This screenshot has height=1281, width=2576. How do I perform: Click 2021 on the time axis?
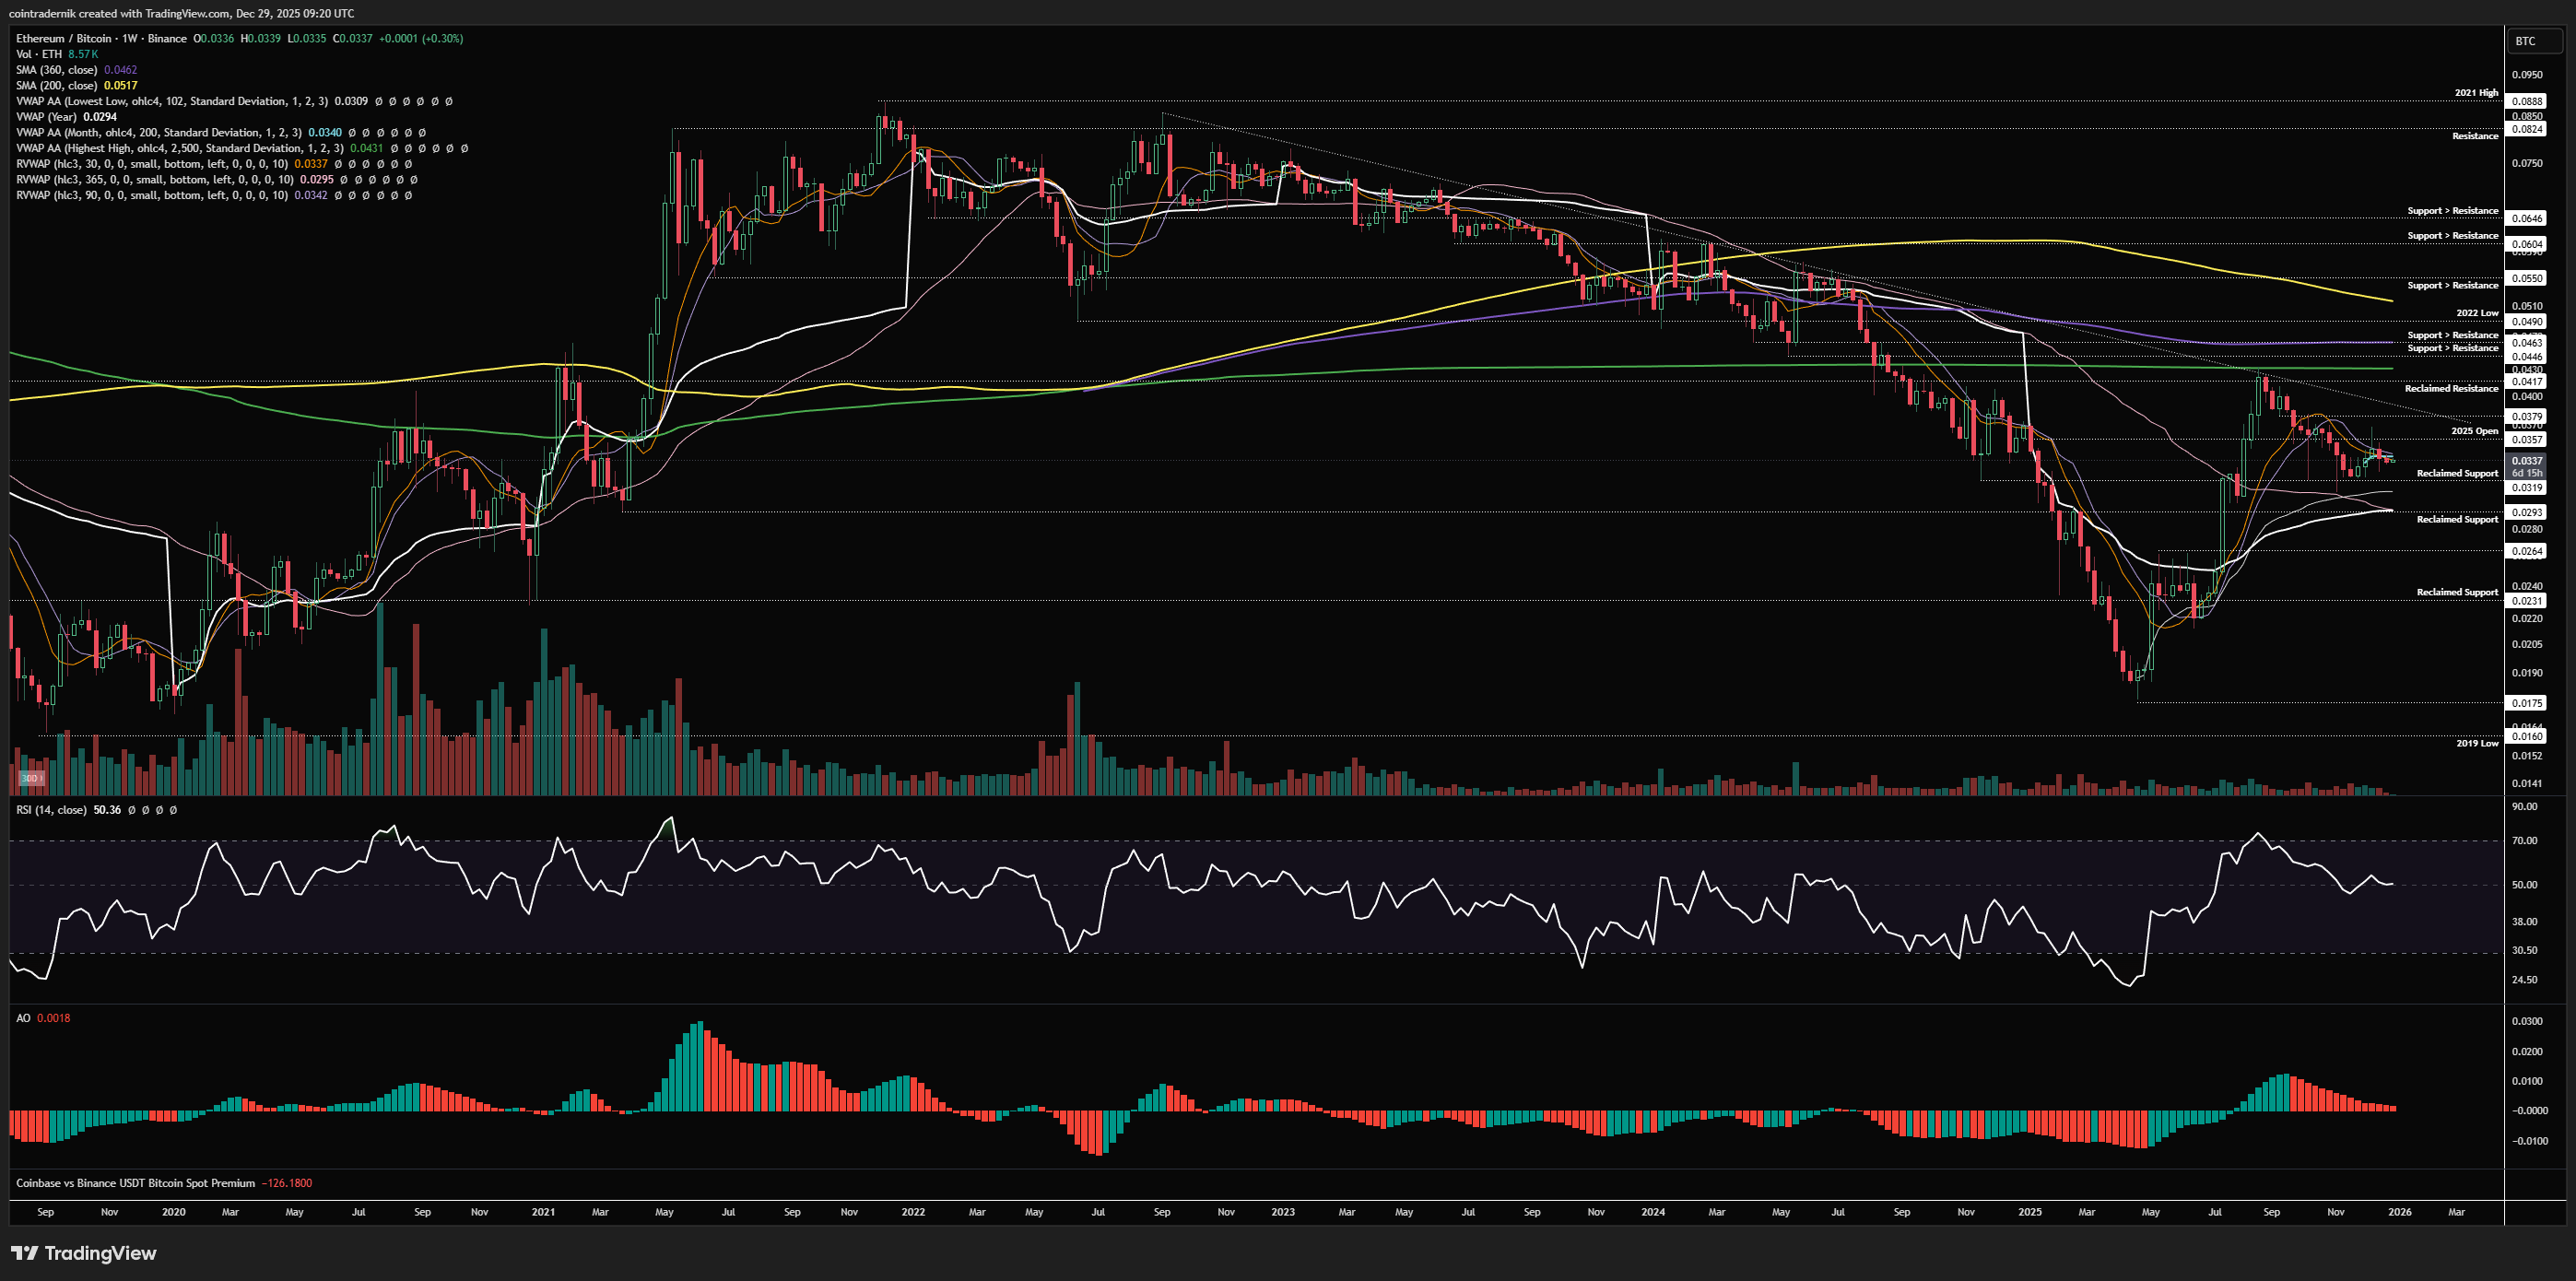click(x=543, y=1212)
